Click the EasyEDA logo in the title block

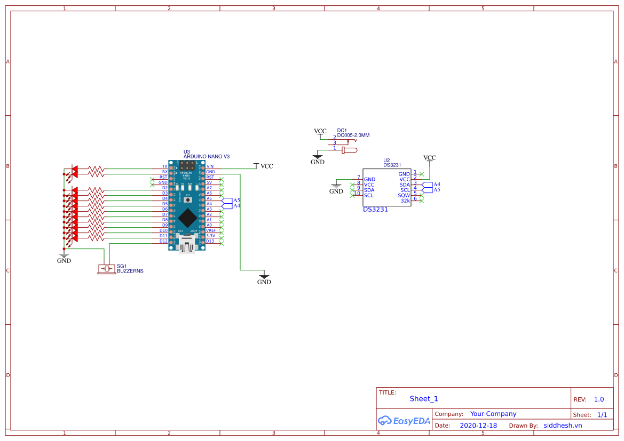[404, 421]
